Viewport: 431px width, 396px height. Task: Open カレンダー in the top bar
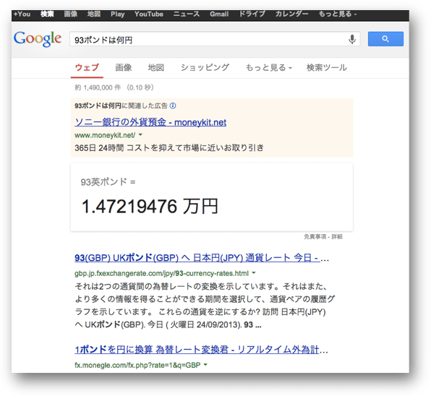pos(292,14)
